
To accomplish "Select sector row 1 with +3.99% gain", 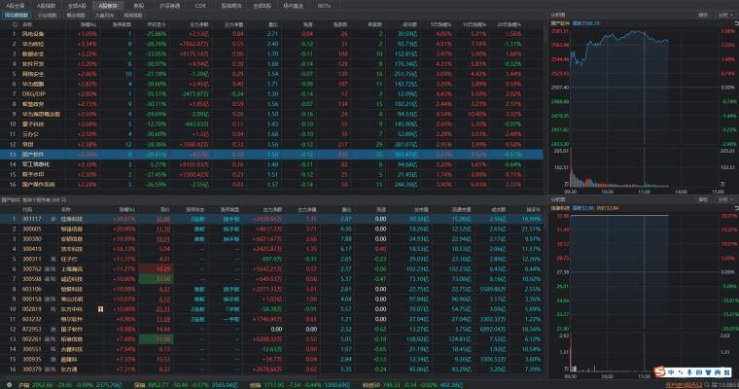I will pos(271,34).
